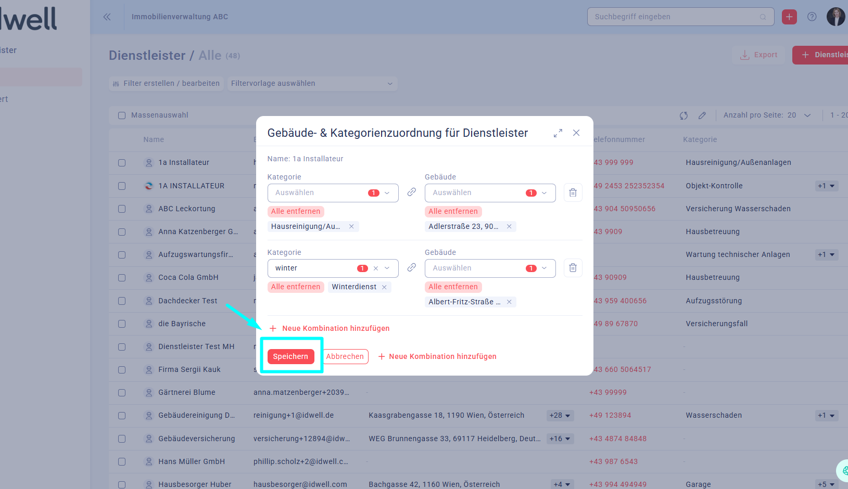Click the expand-to-fullscreen icon in dialog header
The image size is (848, 489).
tap(558, 133)
